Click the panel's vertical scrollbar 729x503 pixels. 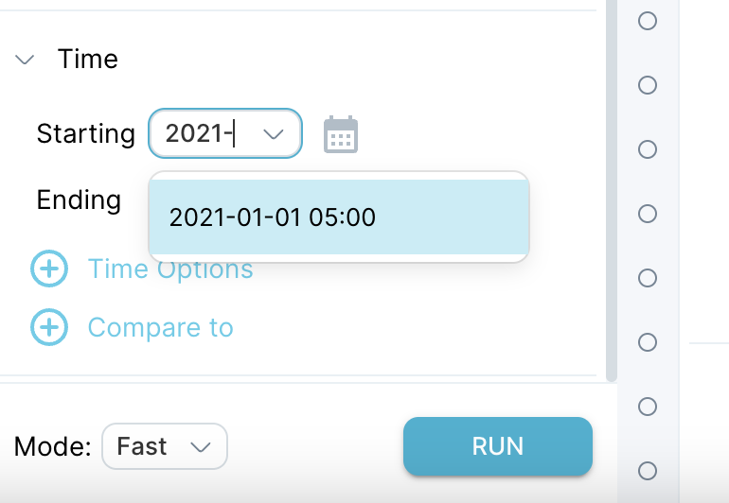[612, 190]
